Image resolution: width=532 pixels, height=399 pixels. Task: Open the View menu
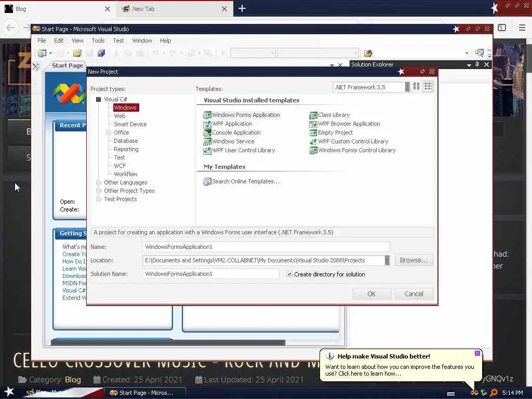[x=78, y=41]
